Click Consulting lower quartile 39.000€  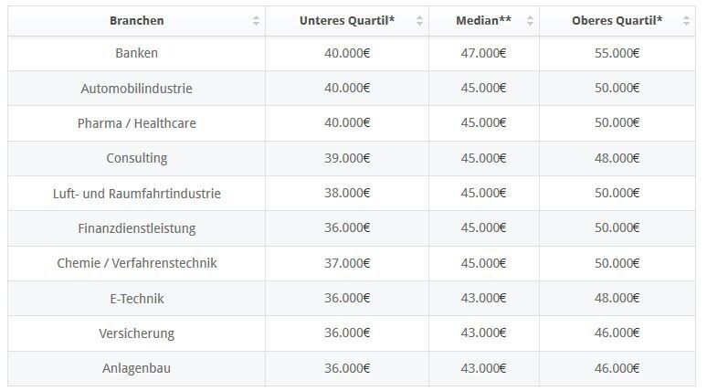347,158
